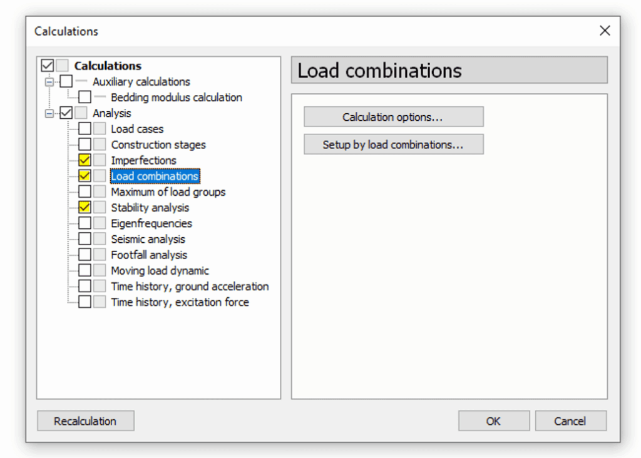
Task: Click the grey status box beside Calculations root
Action: pos(63,65)
